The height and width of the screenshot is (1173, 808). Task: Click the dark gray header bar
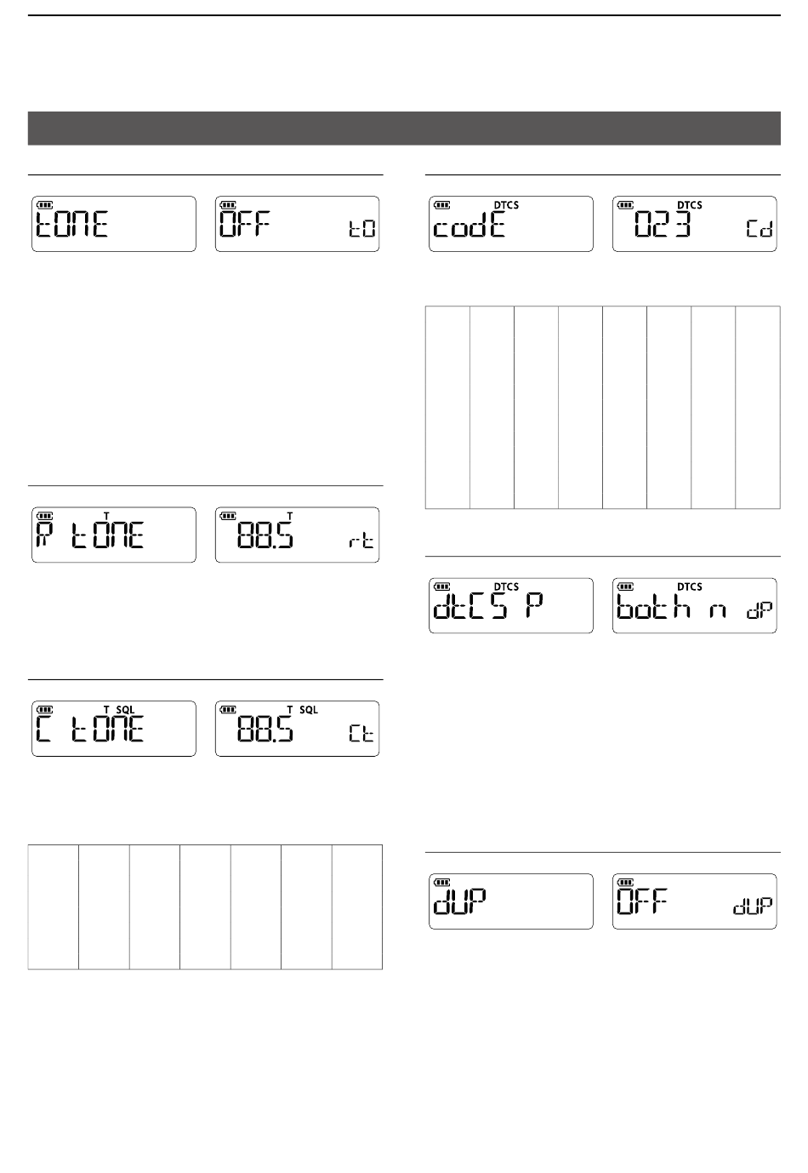pos(404,128)
